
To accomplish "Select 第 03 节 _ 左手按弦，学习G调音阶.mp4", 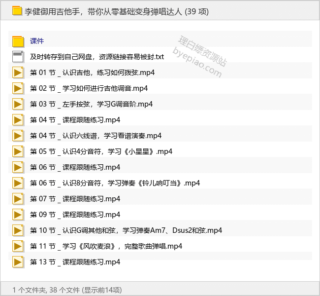I will coord(91,104).
